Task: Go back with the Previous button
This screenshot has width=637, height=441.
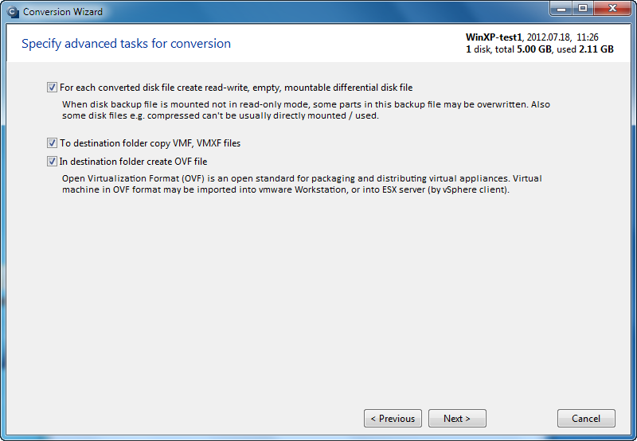Action: click(393, 418)
